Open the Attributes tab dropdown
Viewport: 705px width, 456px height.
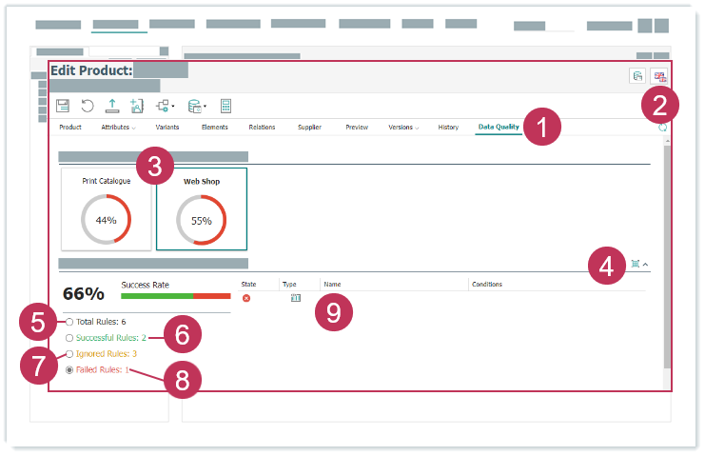pos(118,127)
